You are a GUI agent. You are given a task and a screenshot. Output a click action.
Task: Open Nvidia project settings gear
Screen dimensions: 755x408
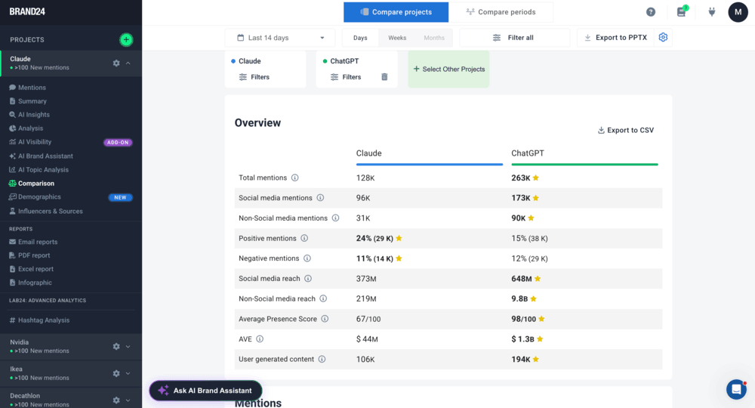116,346
